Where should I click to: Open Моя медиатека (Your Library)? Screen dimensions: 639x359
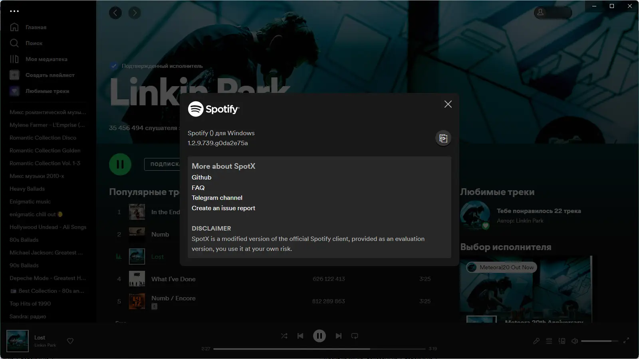(46, 59)
